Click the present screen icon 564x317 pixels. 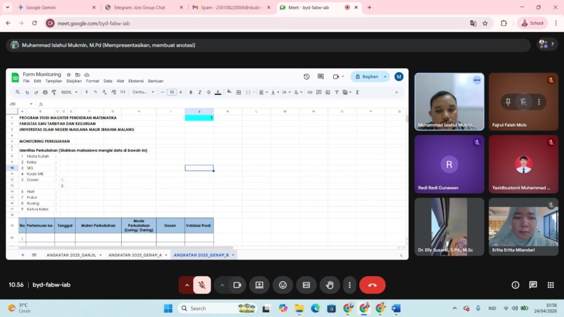(259, 285)
